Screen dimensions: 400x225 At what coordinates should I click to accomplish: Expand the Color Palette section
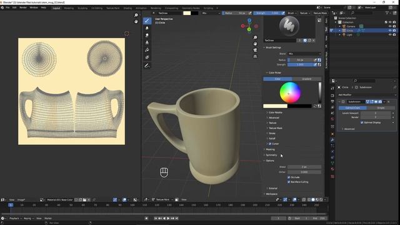coord(275,112)
